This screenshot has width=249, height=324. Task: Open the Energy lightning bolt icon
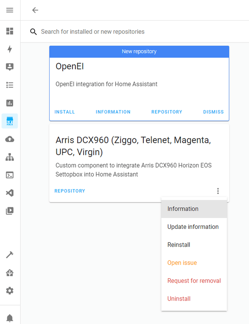click(x=10, y=49)
